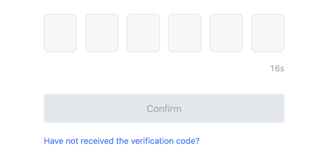Click the code box just left of center
This screenshot has height=157, width=327.
click(143, 33)
